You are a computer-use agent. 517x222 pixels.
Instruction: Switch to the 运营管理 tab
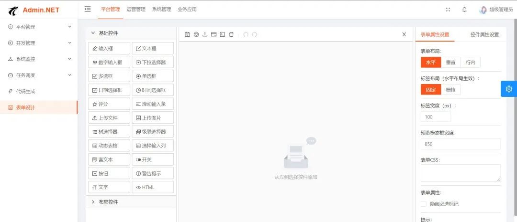point(136,10)
